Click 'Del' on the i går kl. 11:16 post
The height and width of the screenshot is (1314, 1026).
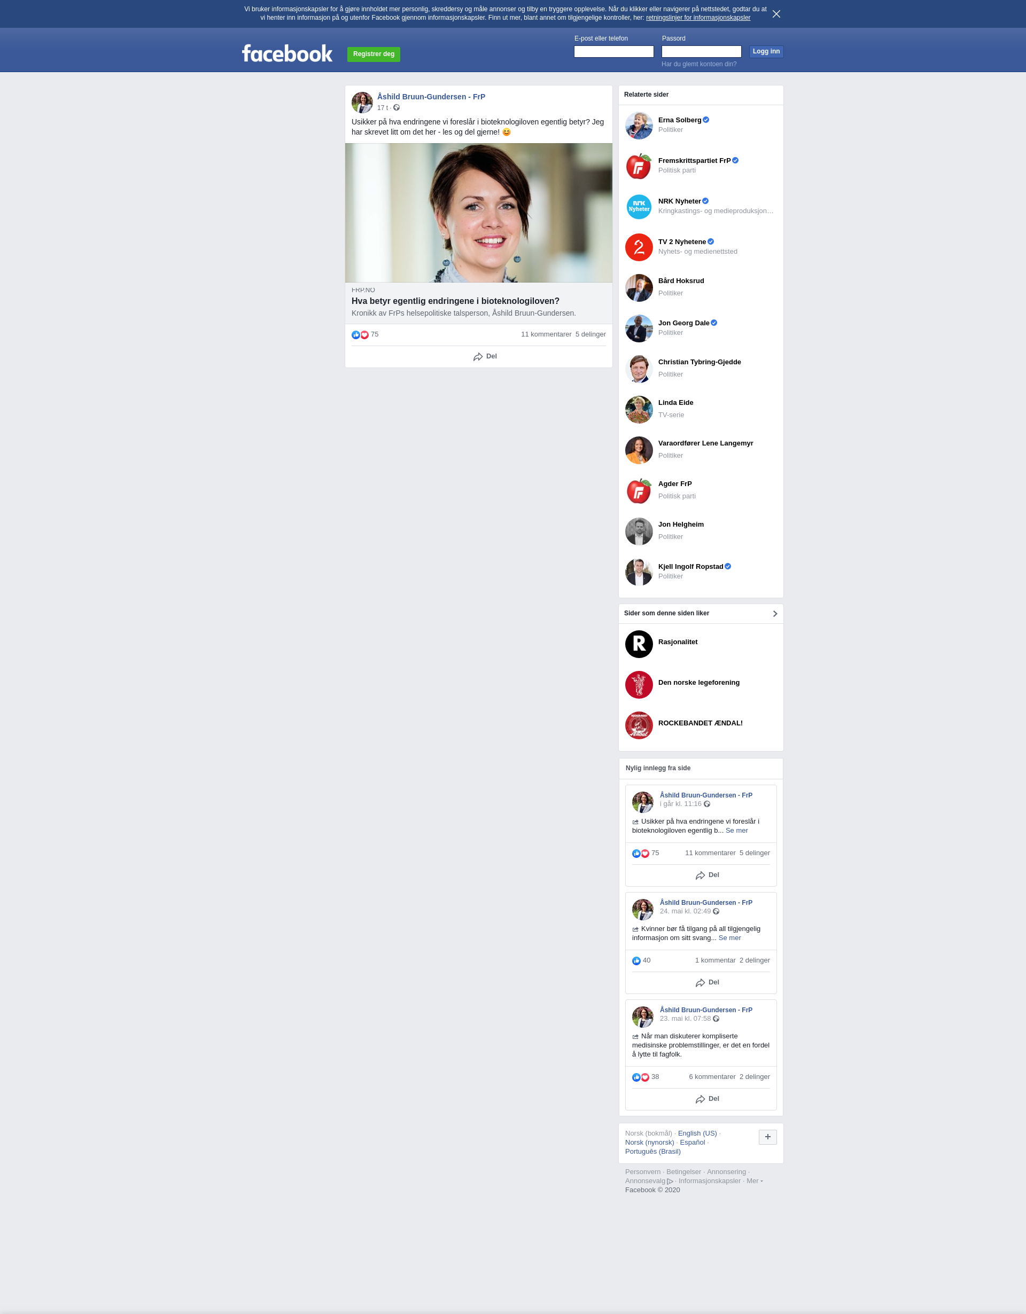point(707,875)
